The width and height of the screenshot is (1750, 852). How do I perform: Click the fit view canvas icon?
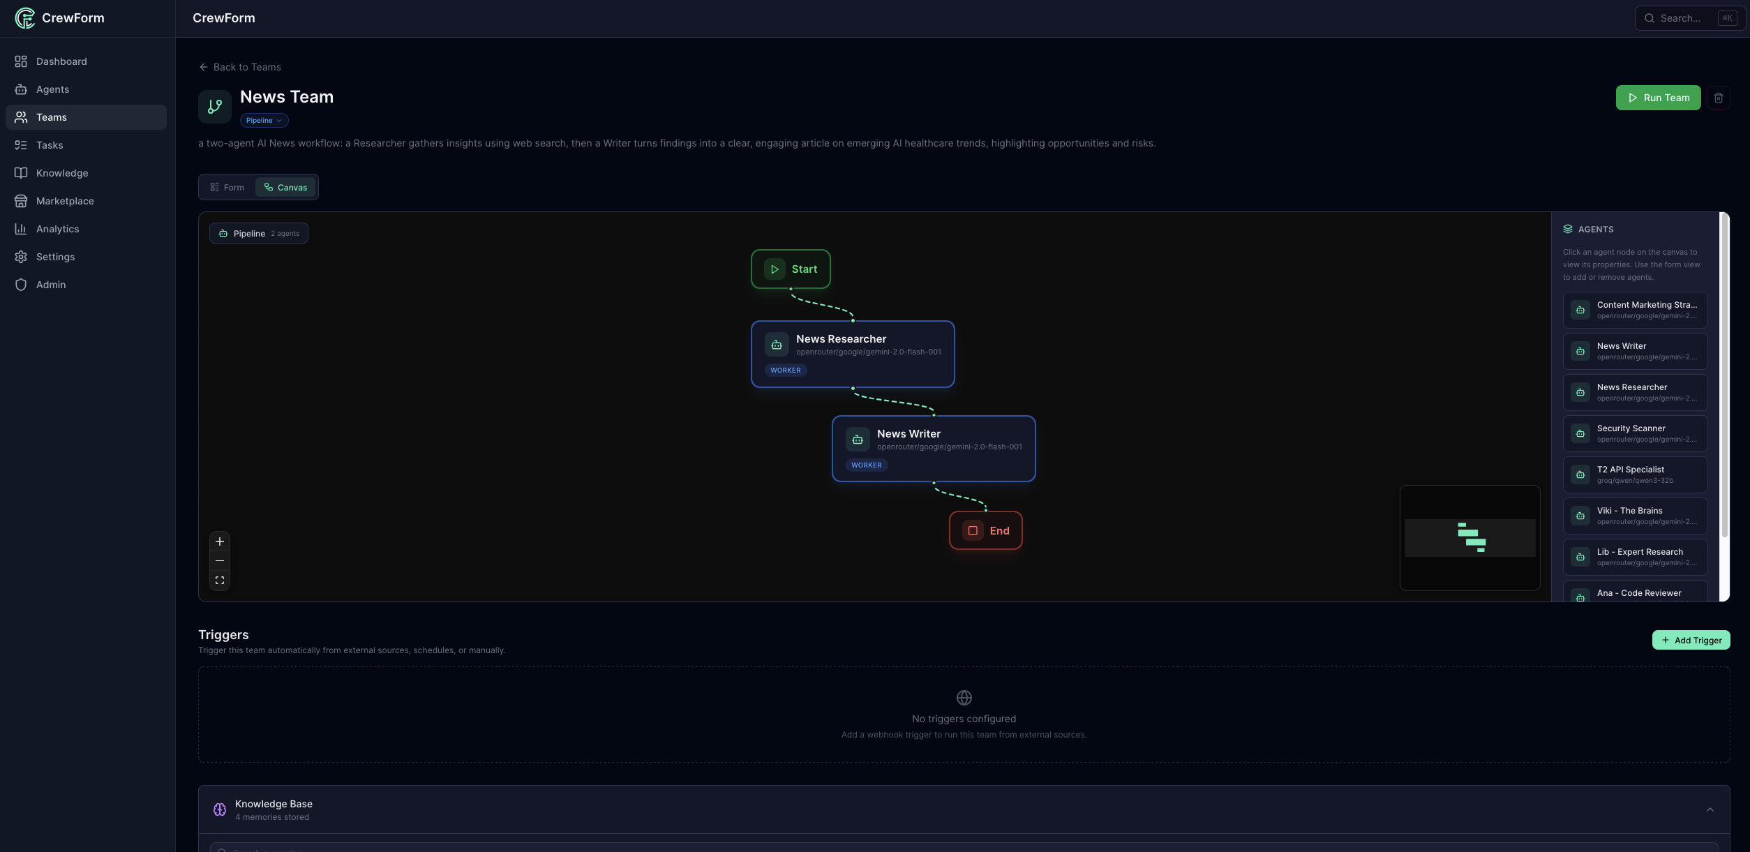220,581
